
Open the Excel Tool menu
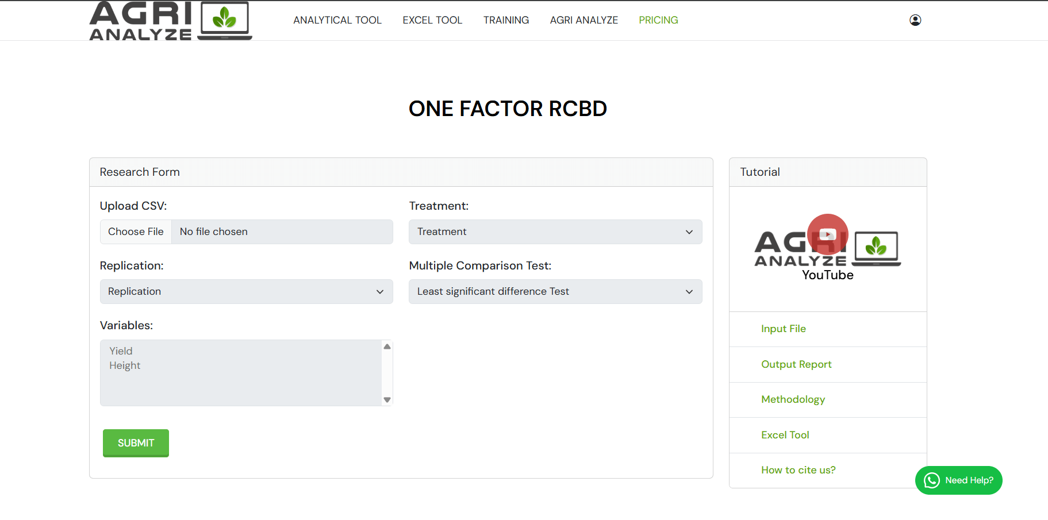[432, 20]
